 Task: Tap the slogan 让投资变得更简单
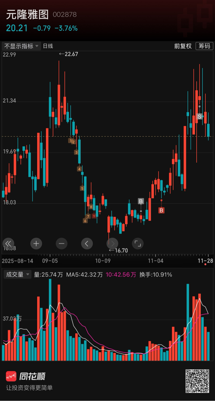(x=29, y=388)
